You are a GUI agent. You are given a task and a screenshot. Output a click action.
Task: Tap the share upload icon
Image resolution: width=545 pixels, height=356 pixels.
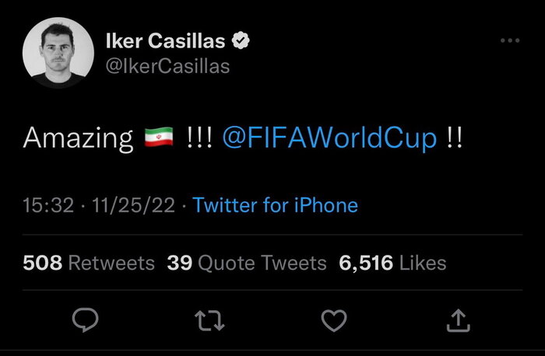pyautogui.click(x=459, y=319)
